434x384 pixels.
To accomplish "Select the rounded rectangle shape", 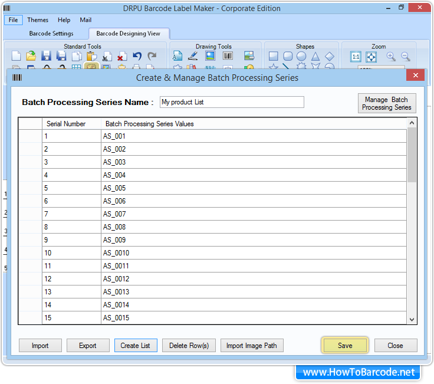I will click(288, 57).
